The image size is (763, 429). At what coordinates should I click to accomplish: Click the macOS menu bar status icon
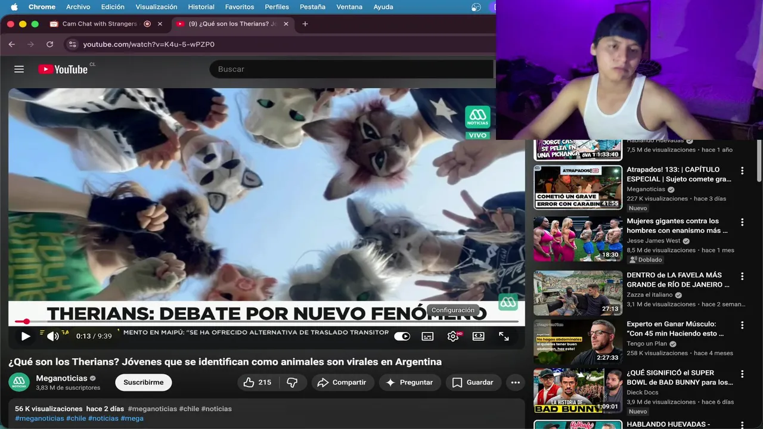pos(476,7)
